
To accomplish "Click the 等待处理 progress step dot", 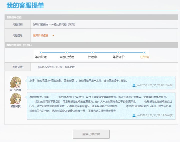I will tap(40, 53).
